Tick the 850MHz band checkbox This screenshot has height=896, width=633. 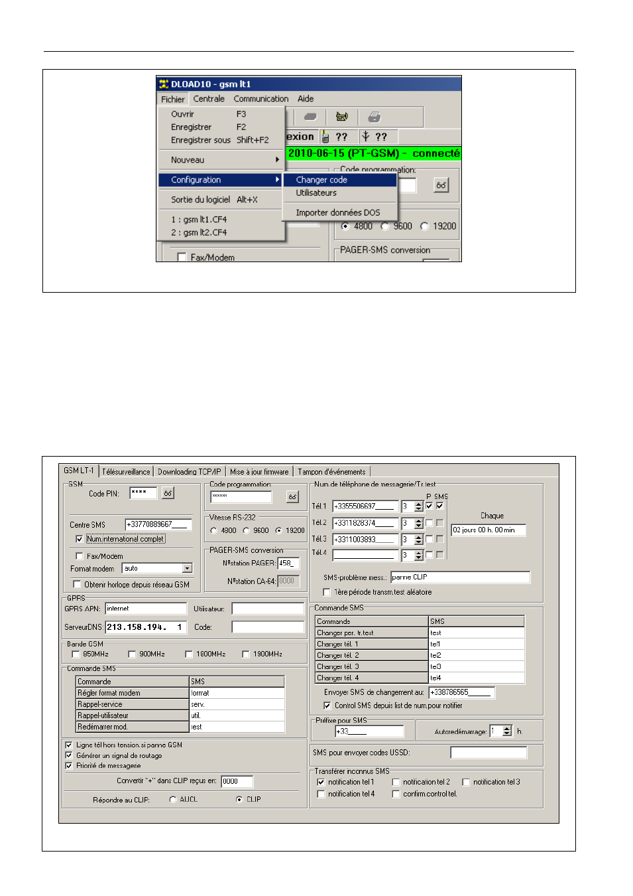pyautogui.click(x=76, y=654)
